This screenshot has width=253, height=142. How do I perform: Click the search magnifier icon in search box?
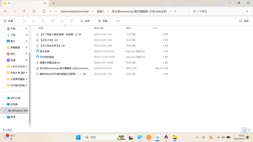pos(247,11)
